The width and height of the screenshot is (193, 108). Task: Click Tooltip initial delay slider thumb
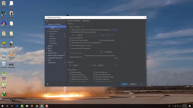coord(116,56)
